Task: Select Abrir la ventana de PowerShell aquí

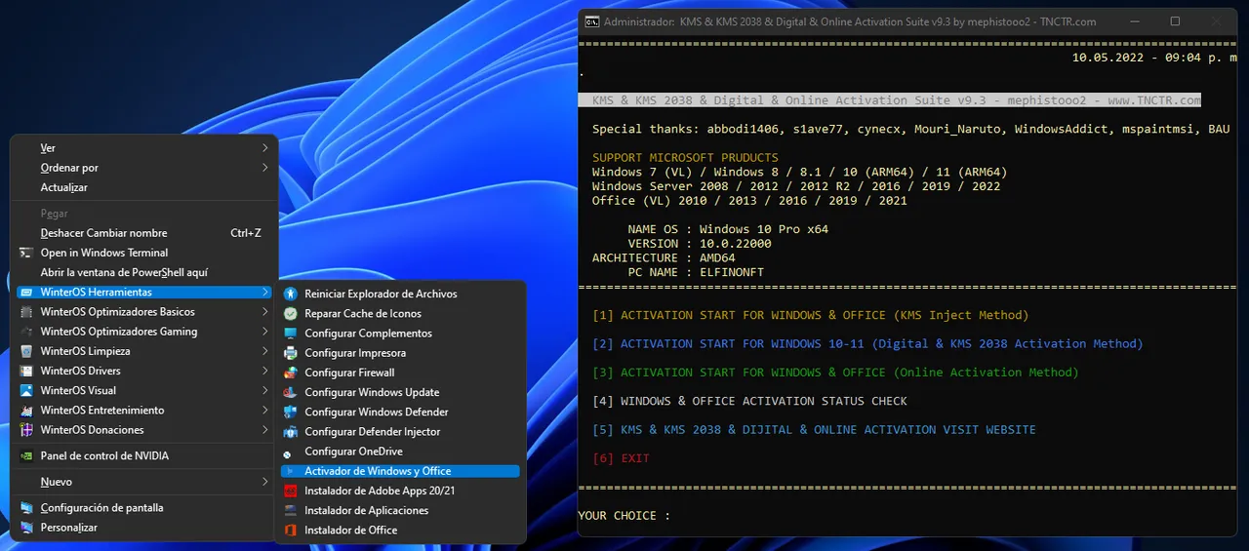Action: coord(124,272)
